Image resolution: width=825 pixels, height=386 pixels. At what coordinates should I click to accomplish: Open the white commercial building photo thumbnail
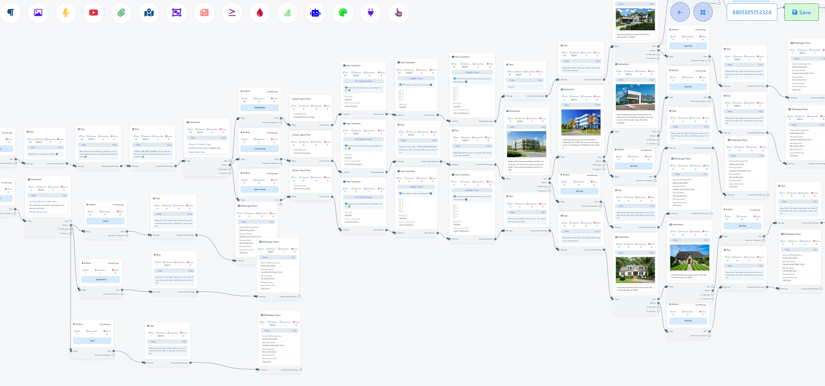[635, 97]
